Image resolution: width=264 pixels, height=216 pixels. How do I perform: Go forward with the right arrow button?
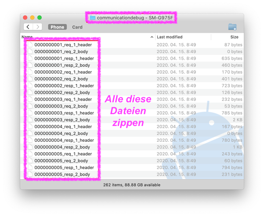point(37,27)
